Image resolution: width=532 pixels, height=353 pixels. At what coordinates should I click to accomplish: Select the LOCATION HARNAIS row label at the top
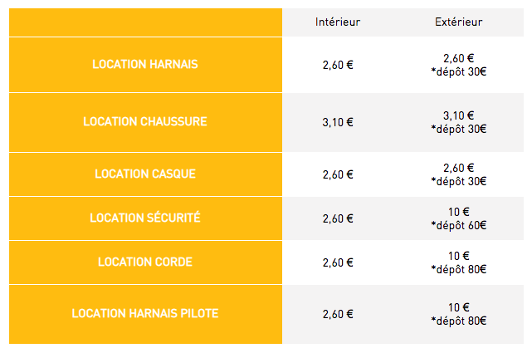coord(145,65)
